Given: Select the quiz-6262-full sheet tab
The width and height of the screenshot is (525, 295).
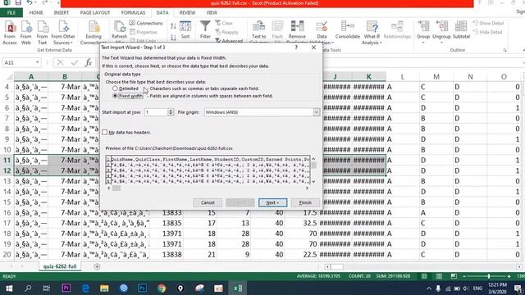Looking at the screenshot, I should 60,266.
